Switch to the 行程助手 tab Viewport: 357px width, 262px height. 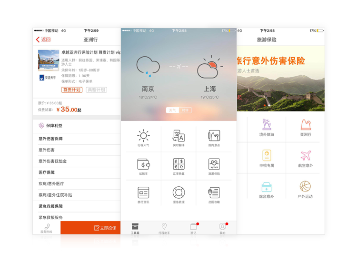(x=164, y=228)
